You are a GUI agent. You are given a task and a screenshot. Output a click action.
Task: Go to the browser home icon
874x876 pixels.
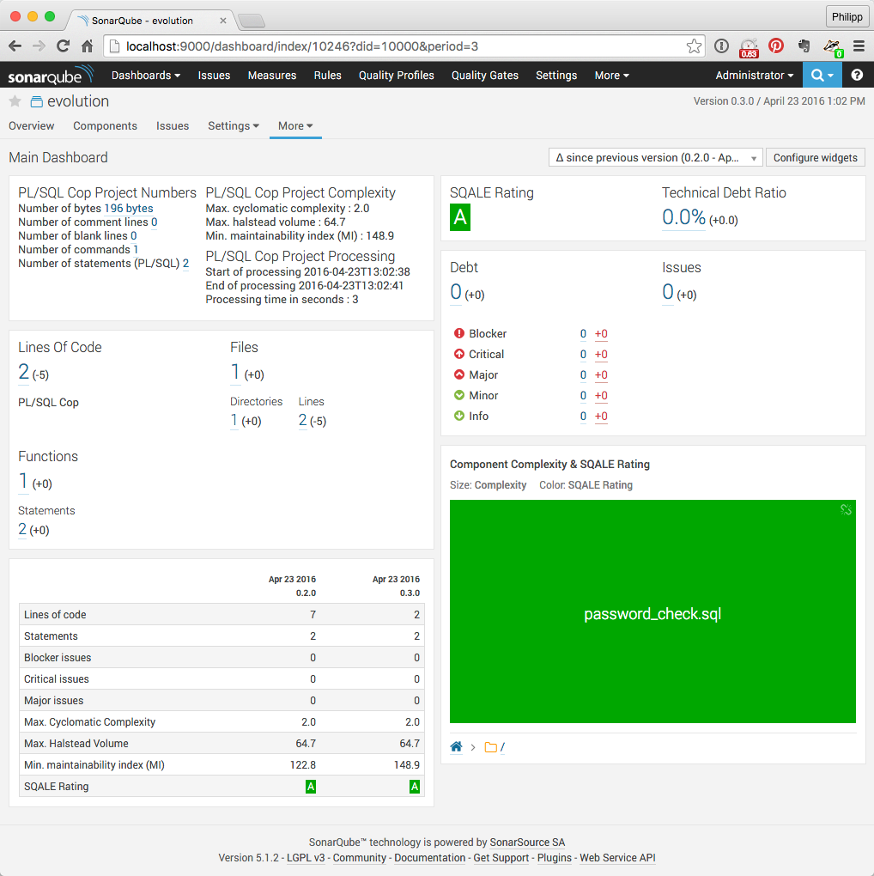click(x=87, y=46)
